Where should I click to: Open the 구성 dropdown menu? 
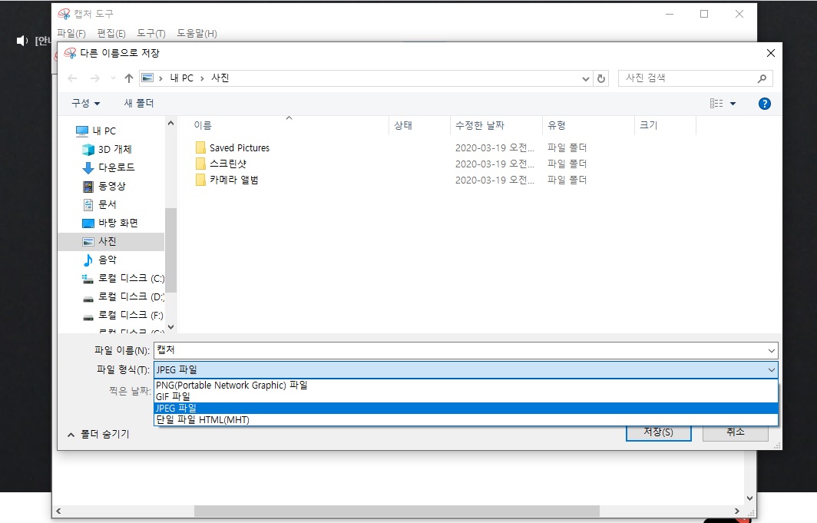coord(85,103)
